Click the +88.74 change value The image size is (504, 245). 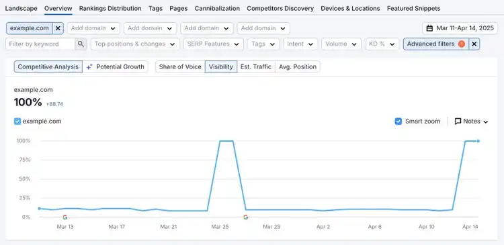(54, 104)
